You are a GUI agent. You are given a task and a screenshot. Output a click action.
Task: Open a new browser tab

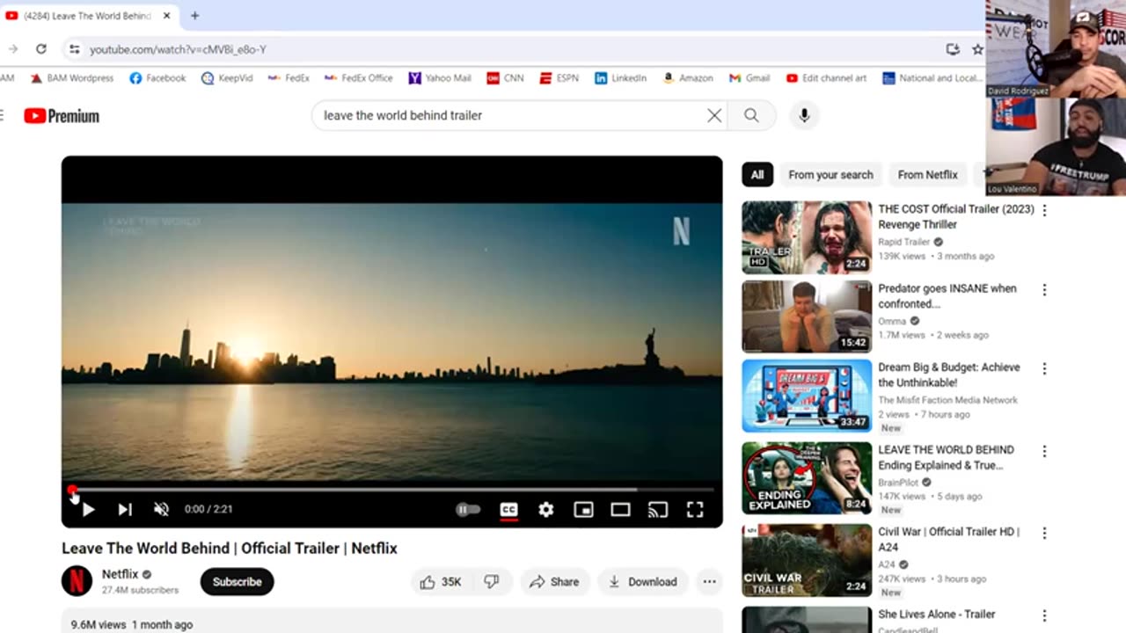click(194, 16)
